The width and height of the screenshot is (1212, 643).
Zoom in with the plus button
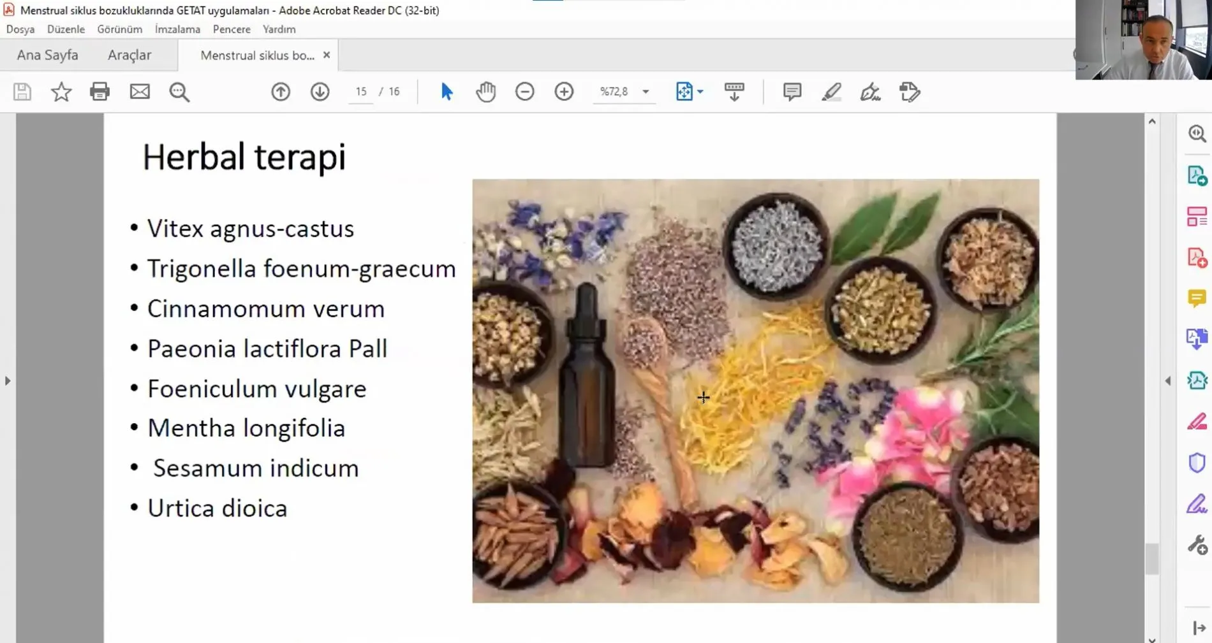564,92
